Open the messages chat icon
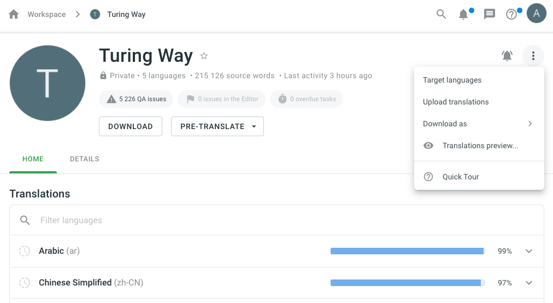The height and width of the screenshot is (303, 553). click(490, 14)
